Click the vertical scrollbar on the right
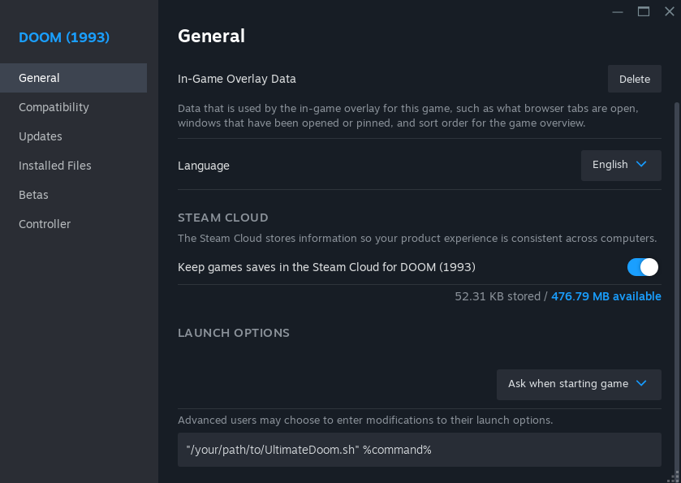681x483 pixels. click(x=677, y=244)
